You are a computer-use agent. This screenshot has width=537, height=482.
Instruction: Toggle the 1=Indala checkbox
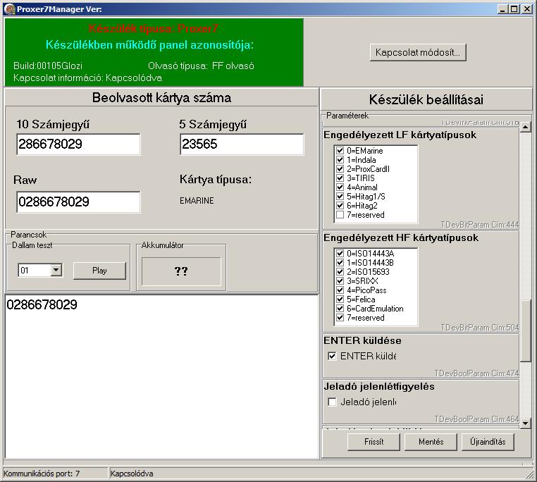point(340,160)
